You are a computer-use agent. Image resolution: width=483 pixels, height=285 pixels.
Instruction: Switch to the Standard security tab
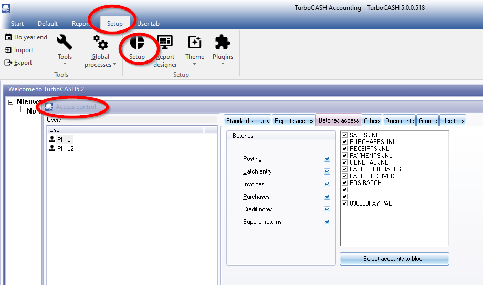coord(248,121)
